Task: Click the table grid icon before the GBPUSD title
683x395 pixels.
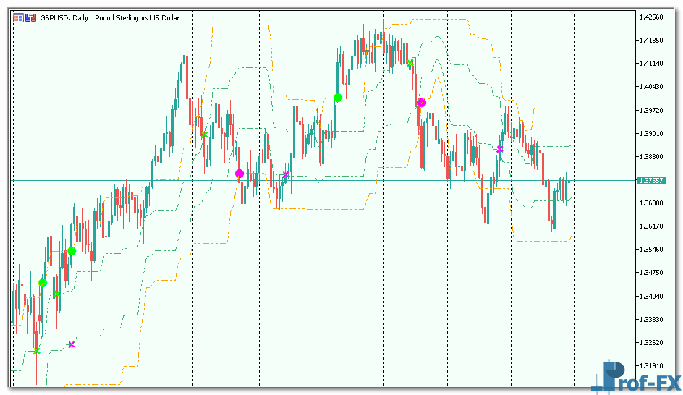Action: coord(18,18)
